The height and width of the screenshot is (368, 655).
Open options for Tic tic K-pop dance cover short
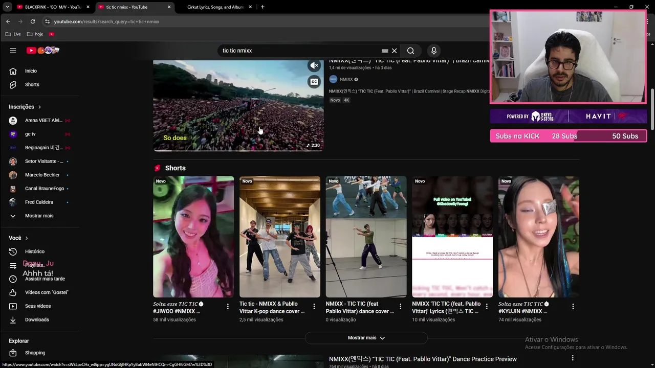314,306
